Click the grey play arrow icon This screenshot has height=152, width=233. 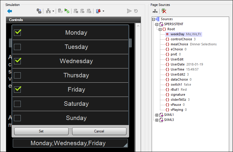(129, 11)
